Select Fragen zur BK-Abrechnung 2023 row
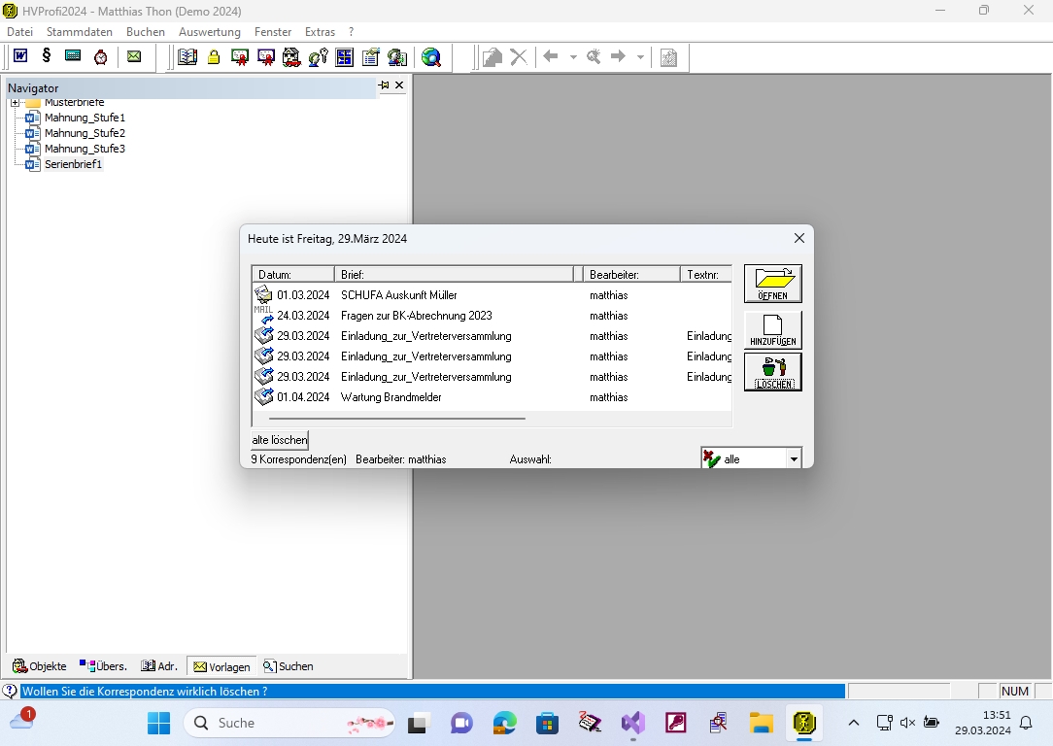The width and height of the screenshot is (1053, 746). (492, 316)
